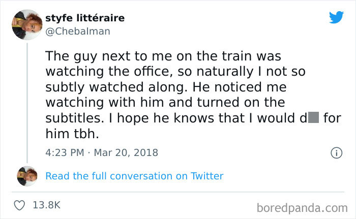Screen dimensions: 356x219
Task: Open the tweet info circle icon
Action: [336, 152]
